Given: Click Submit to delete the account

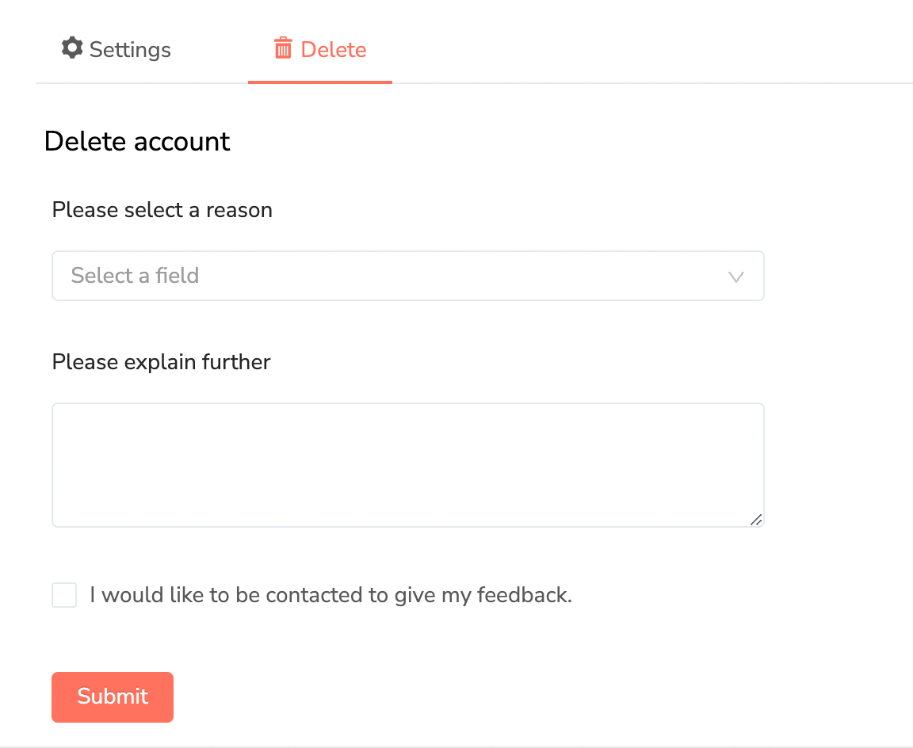Looking at the screenshot, I should 112,696.
